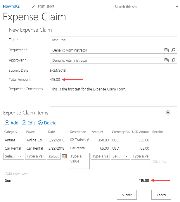The width and height of the screenshot is (180, 202).
Task: Open the HowToK2 site link
Action: pyautogui.click(x=11, y=6)
